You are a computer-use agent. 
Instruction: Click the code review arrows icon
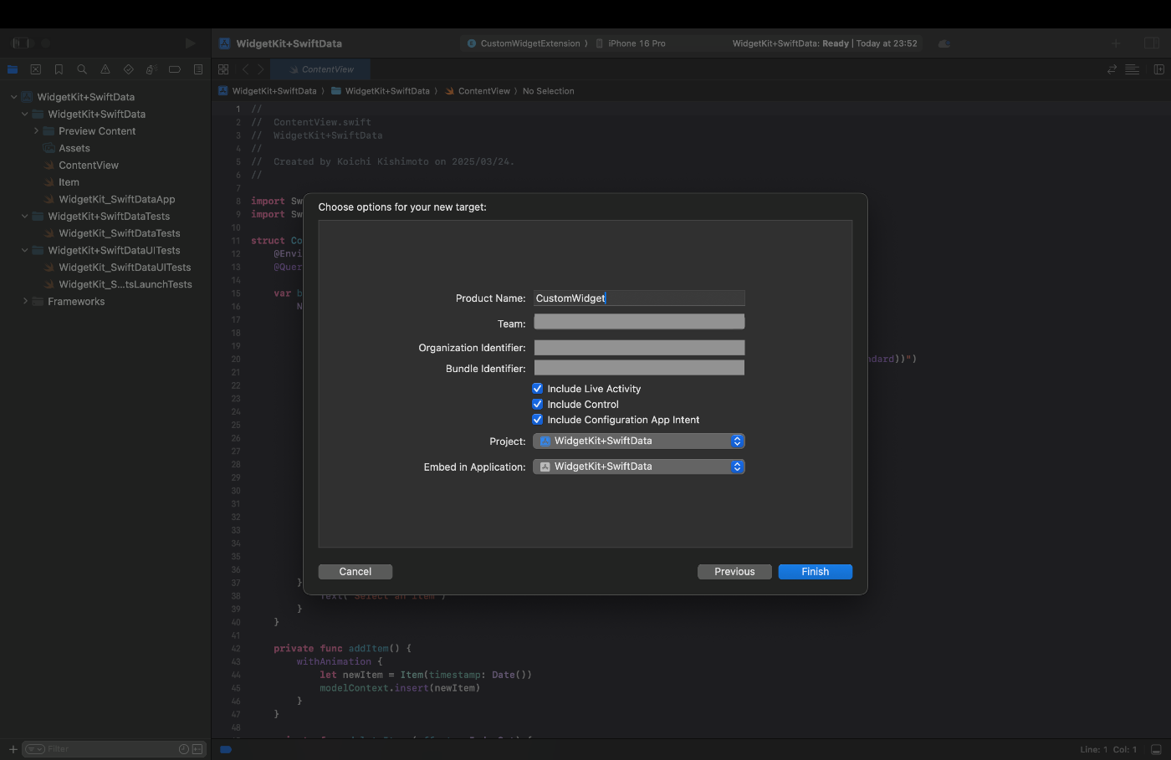1112,69
